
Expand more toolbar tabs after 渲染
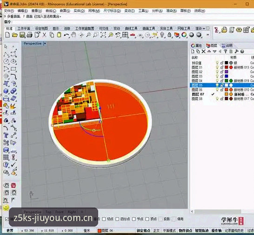pyautogui.click(x=204, y=28)
